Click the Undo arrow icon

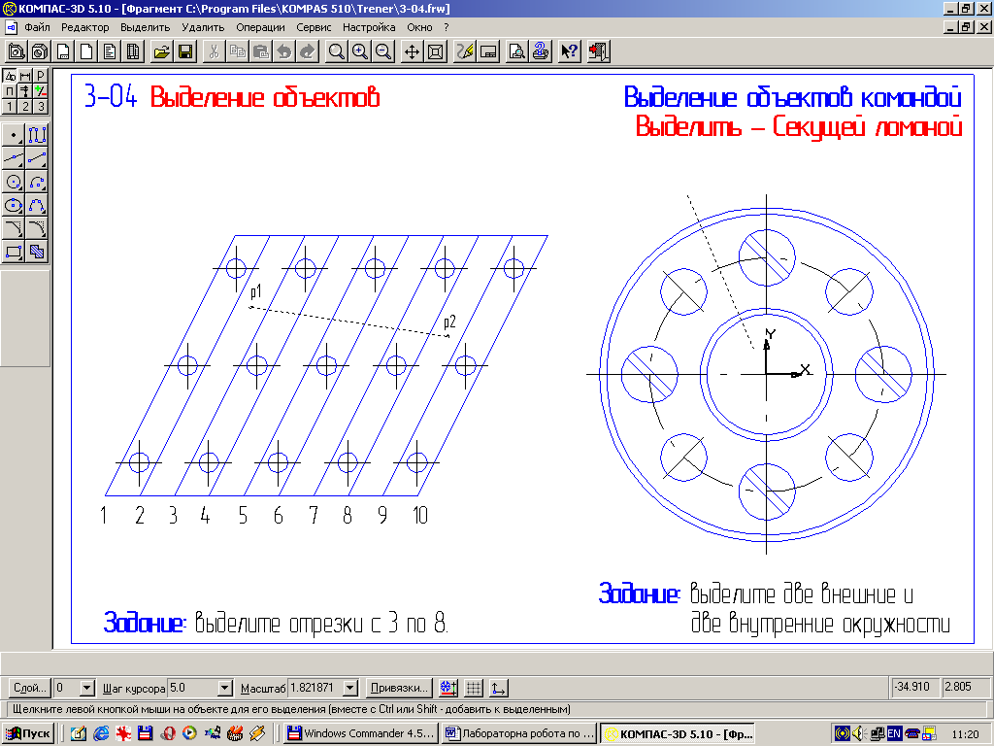[x=284, y=51]
